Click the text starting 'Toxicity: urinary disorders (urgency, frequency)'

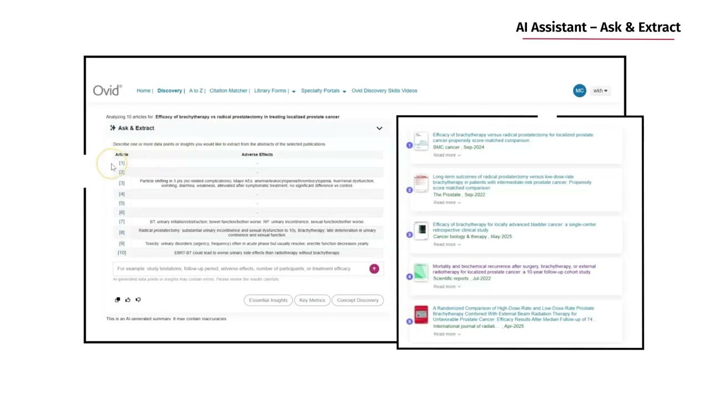coord(257,244)
